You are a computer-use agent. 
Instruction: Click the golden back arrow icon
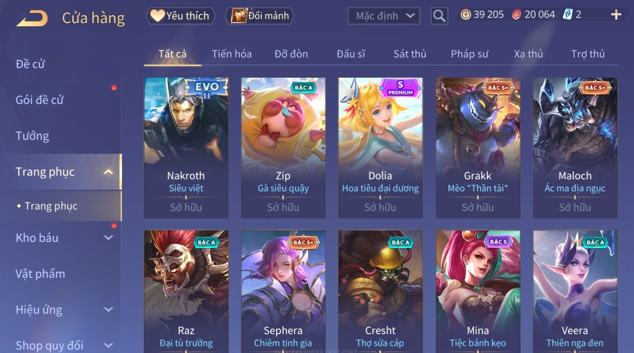(x=32, y=18)
